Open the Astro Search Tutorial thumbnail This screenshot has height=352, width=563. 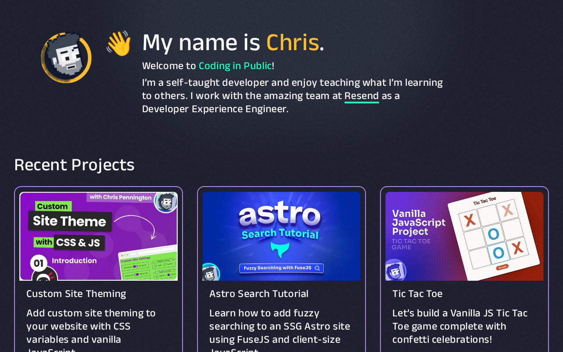[x=281, y=236]
